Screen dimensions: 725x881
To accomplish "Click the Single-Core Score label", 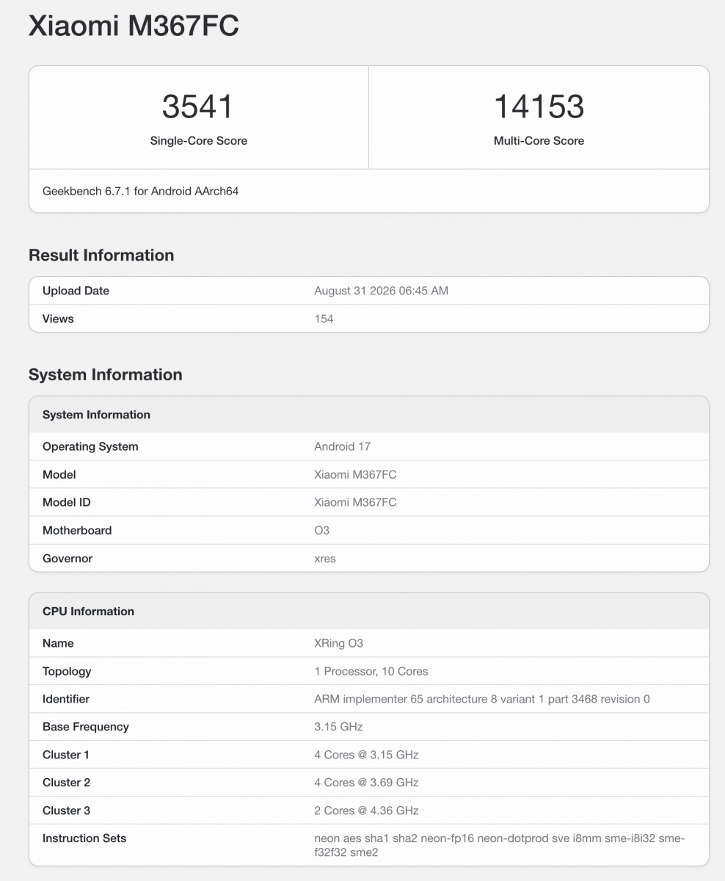I will 198,141.
